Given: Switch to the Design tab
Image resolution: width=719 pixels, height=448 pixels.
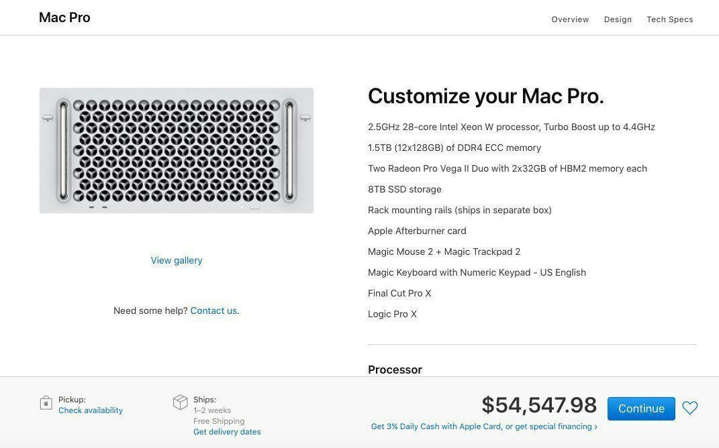Looking at the screenshot, I should coord(618,19).
